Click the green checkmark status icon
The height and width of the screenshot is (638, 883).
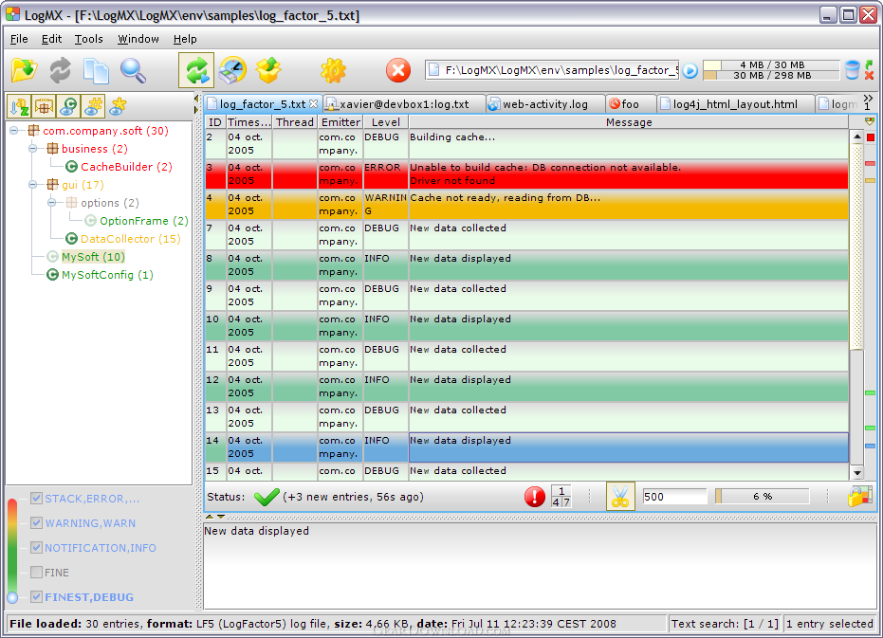pos(267,497)
